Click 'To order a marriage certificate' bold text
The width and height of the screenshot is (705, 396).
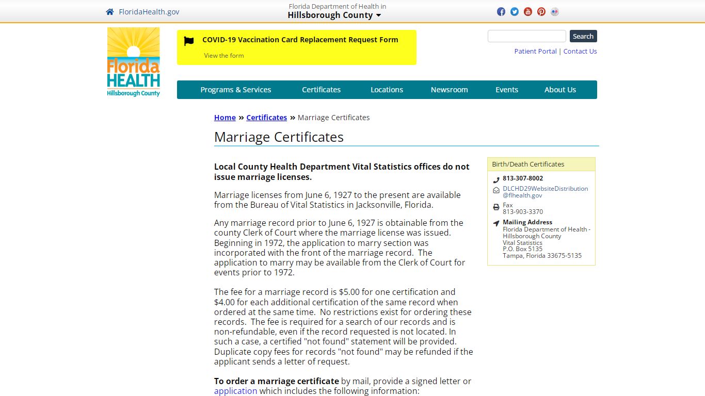click(x=277, y=381)
